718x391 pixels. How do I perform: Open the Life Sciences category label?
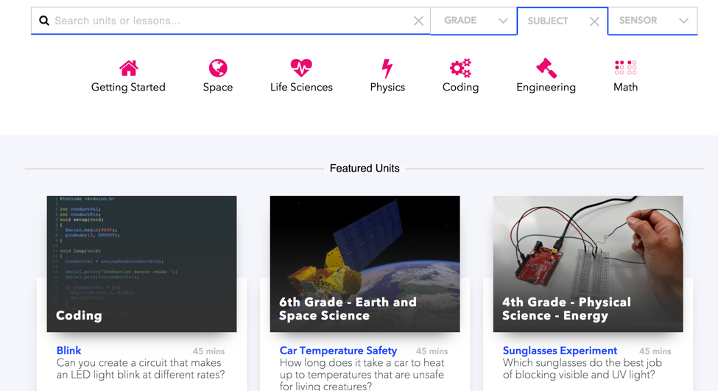[301, 87]
